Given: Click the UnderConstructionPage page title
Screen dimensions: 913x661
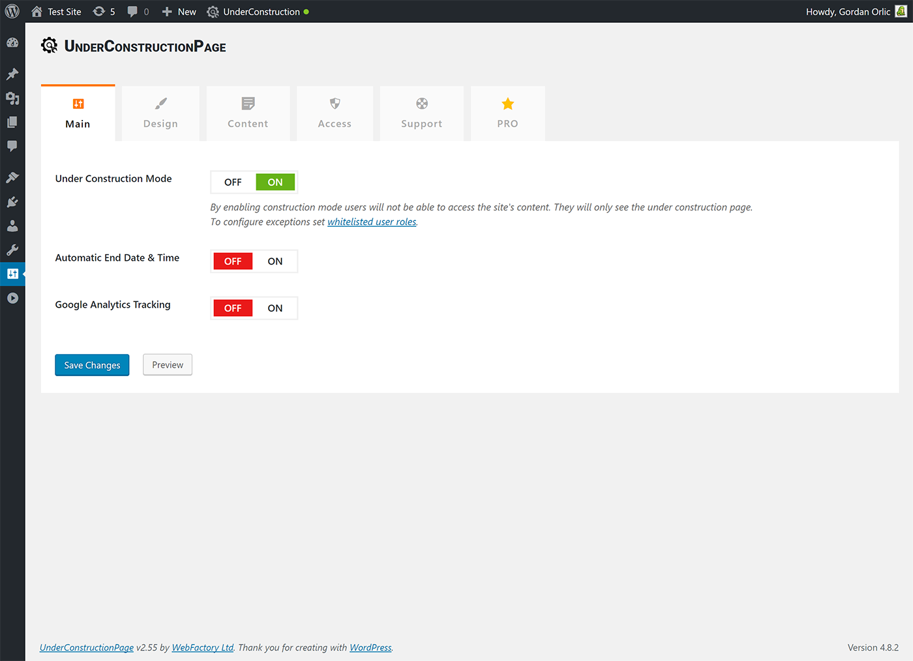Looking at the screenshot, I should point(145,46).
